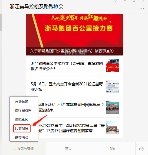This screenshot has height=155, width=148.
Task: Click the 钱江越野赛 article thumbnail
Action: (x=113, y=86)
